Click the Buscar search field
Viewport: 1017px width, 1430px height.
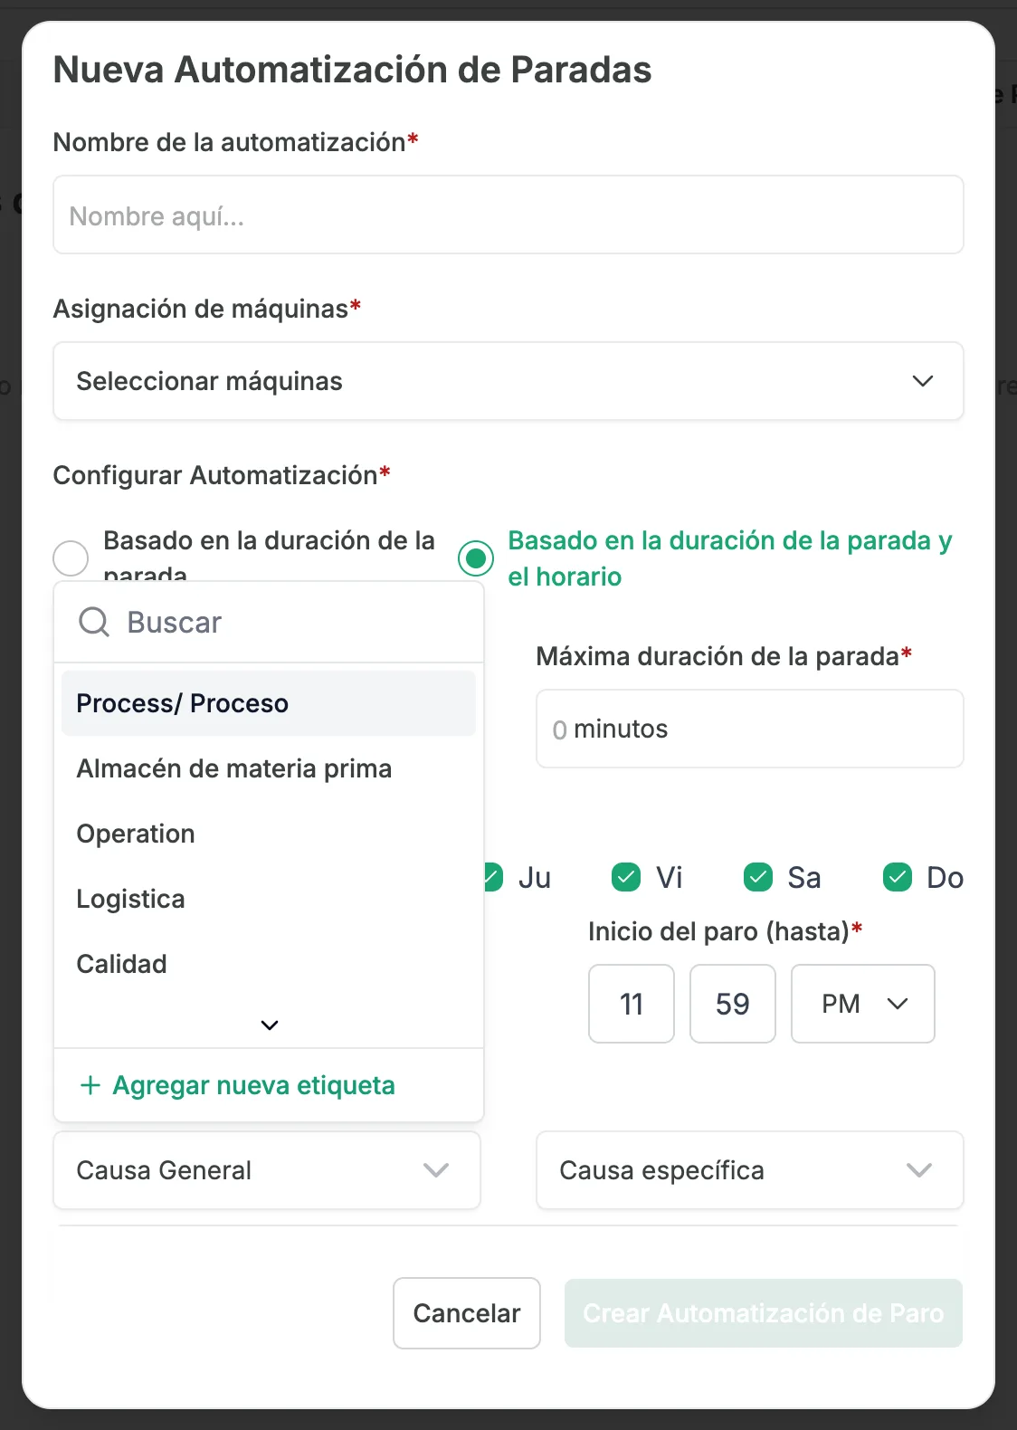tap(269, 623)
